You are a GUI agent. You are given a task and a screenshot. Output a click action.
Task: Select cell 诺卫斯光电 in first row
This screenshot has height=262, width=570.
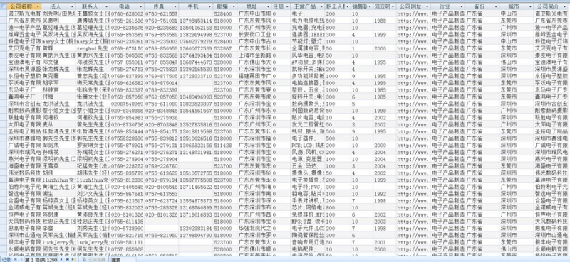point(24,13)
